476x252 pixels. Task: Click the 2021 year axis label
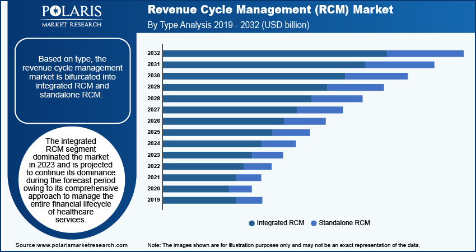[153, 178]
